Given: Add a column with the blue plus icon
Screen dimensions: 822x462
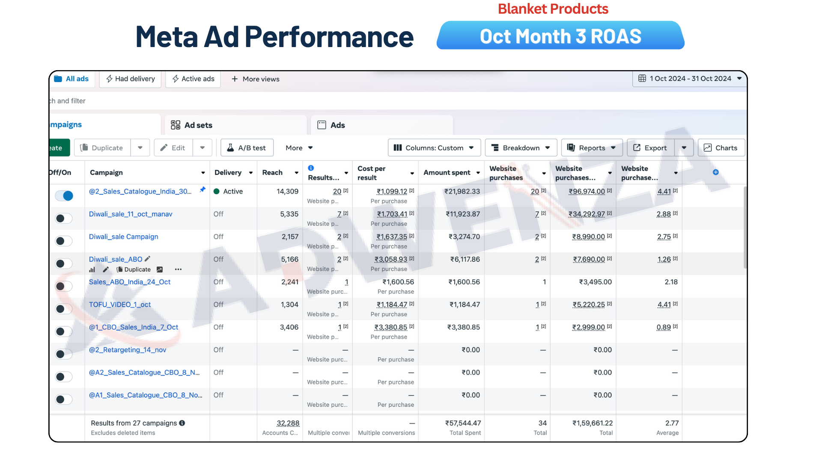Looking at the screenshot, I should point(716,172).
